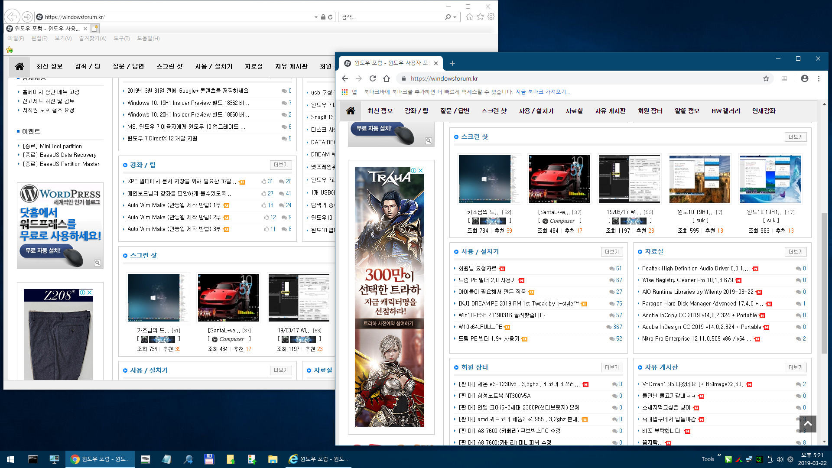Select 연재강좌 in Chrome's site navigation
The width and height of the screenshot is (832, 468).
click(764, 111)
